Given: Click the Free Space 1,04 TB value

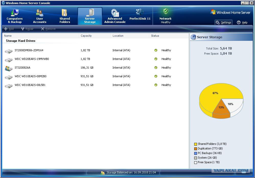Looking at the screenshot, I should coord(226,54).
